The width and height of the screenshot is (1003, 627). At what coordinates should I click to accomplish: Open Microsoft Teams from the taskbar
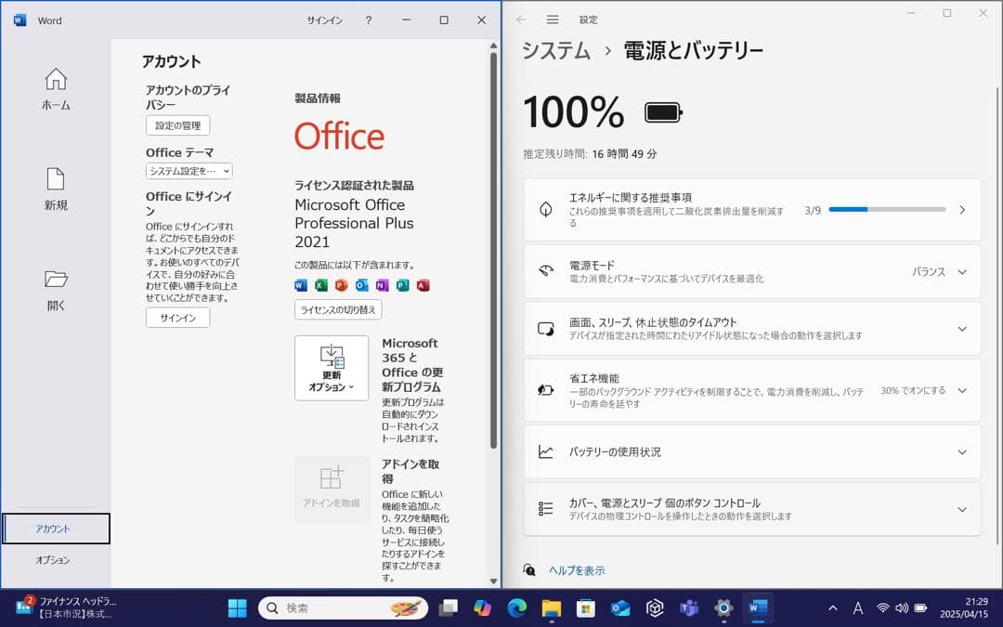coord(689,607)
